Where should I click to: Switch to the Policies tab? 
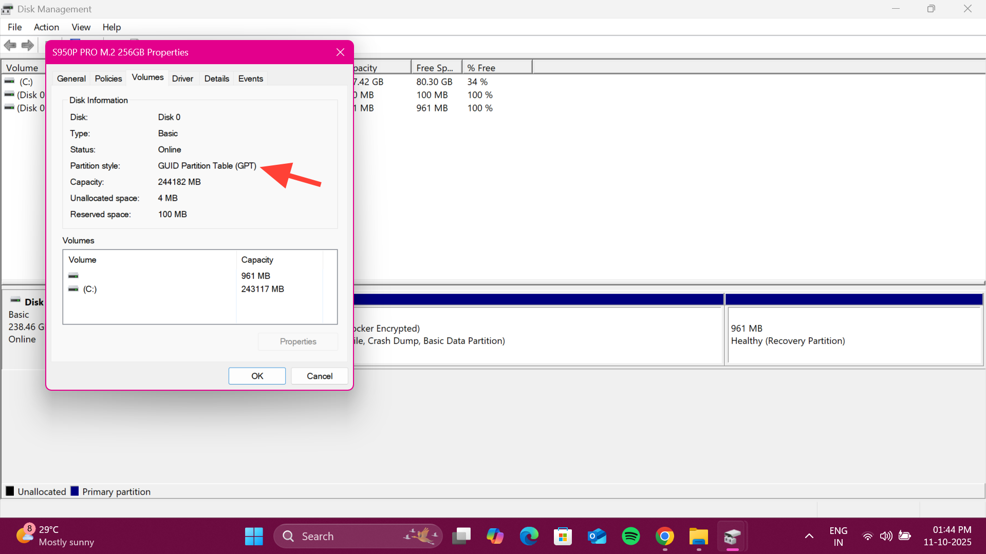click(x=108, y=79)
